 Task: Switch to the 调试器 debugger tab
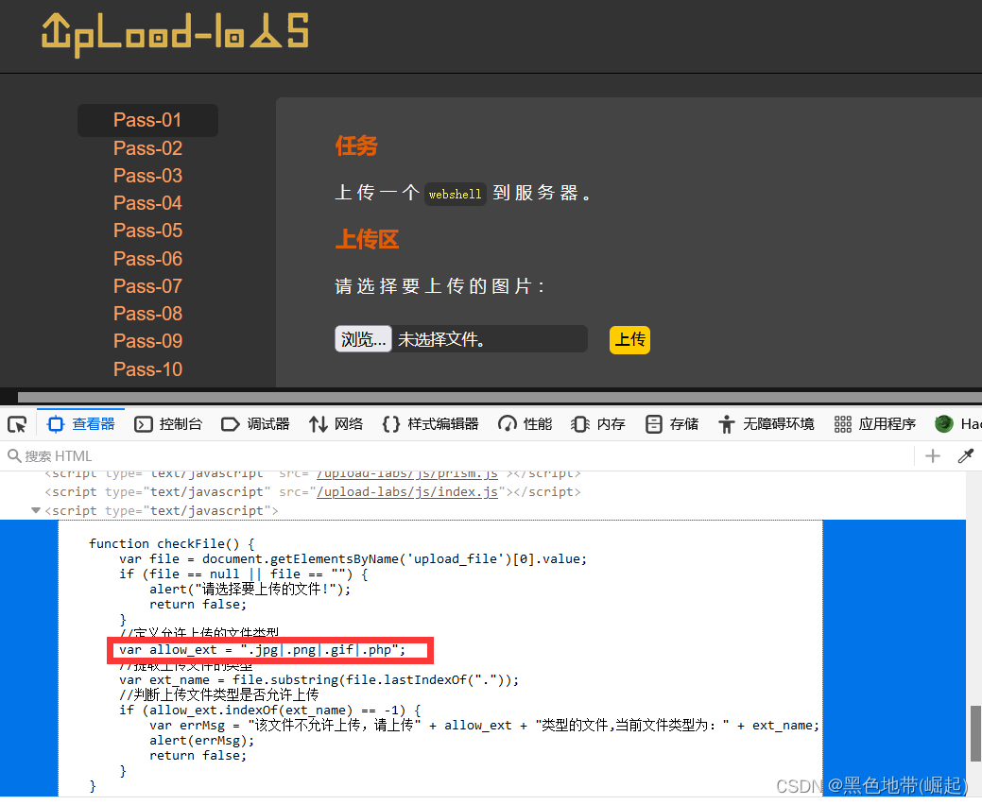click(255, 424)
